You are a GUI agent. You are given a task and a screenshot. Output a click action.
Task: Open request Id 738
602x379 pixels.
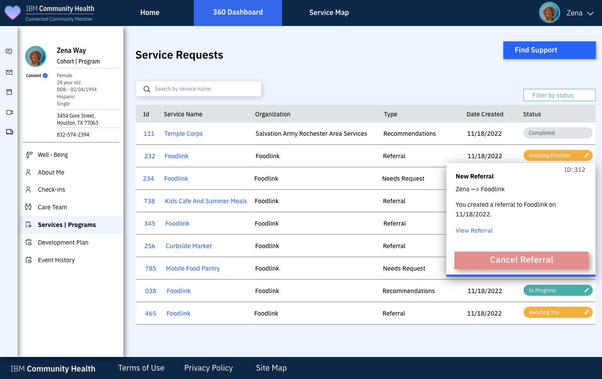point(149,201)
